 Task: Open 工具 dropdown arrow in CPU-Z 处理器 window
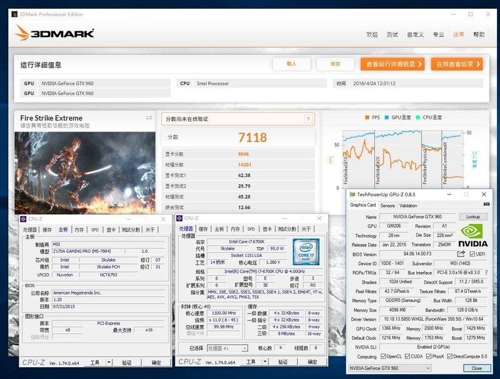pos(265,361)
